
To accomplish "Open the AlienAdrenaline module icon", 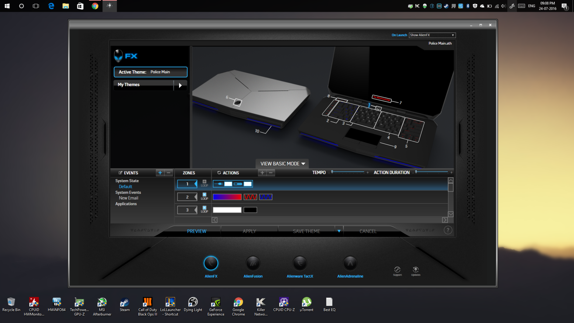I will tap(350, 263).
